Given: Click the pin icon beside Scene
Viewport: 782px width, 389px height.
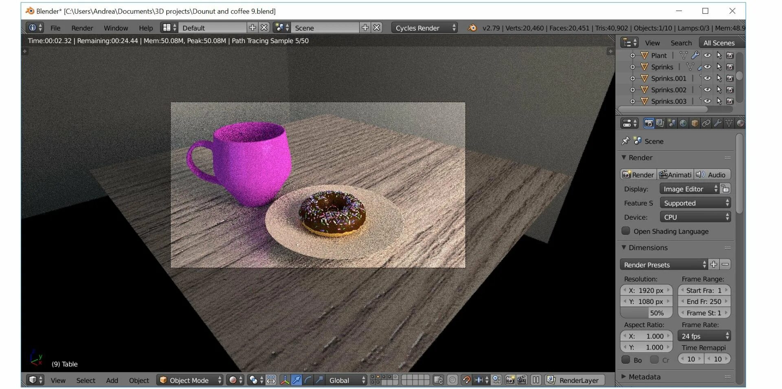Looking at the screenshot, I should coord(625,141).
